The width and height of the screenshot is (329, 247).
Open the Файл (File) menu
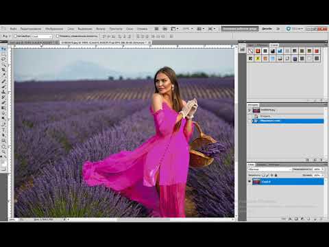pyautogui.click(x=13, y=29)
